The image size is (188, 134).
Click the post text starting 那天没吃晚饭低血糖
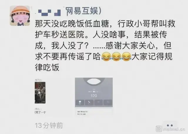click(x=105, y=46)
